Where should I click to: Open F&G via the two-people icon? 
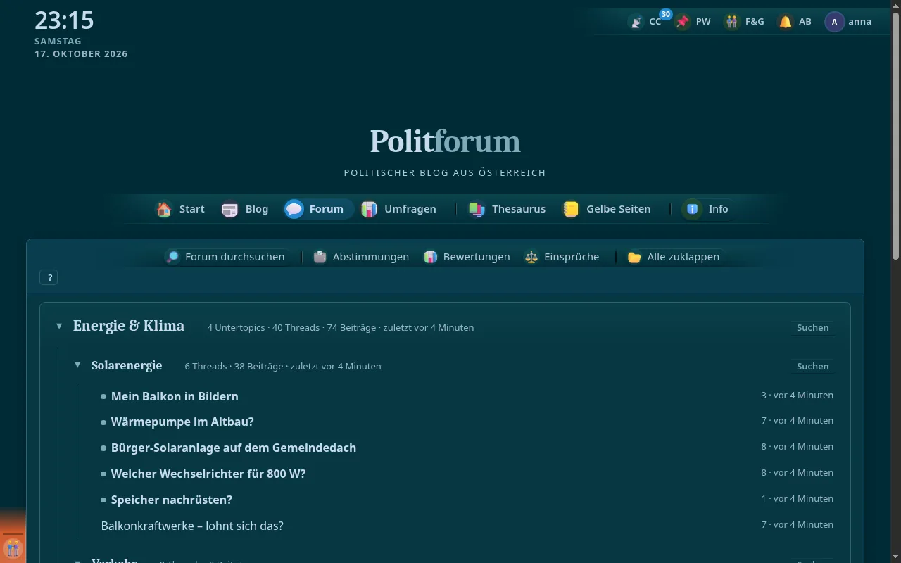(732, 22)
